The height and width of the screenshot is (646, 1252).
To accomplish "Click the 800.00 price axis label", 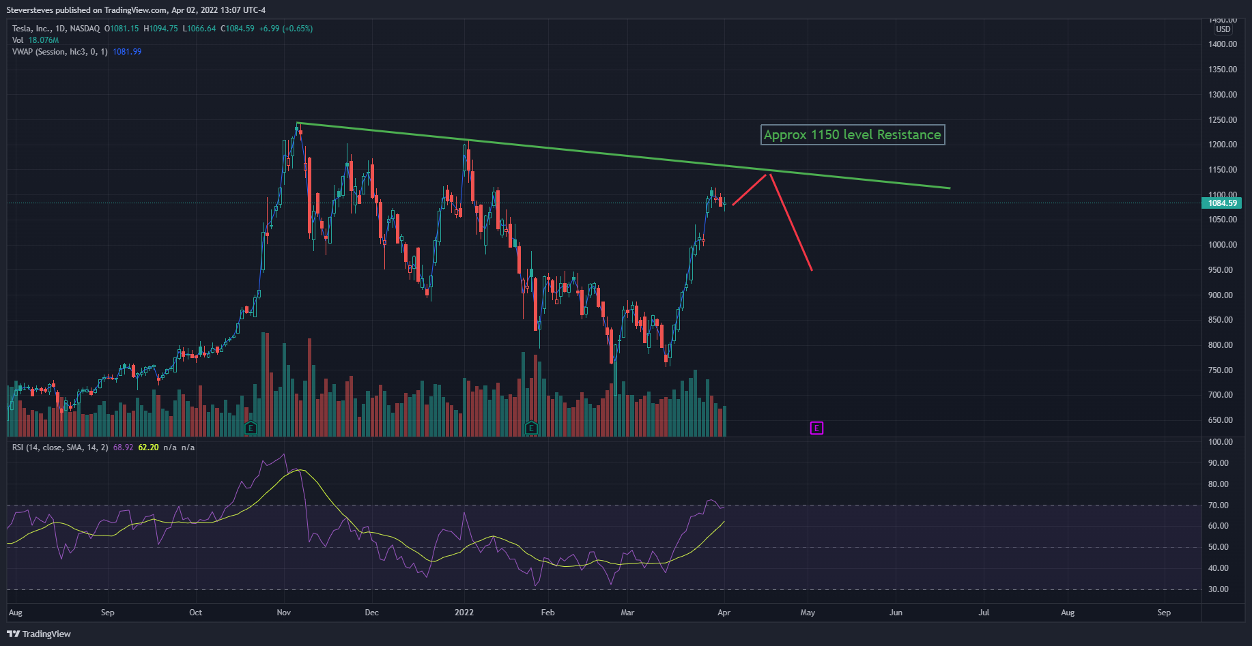I will click(1220, 345).
